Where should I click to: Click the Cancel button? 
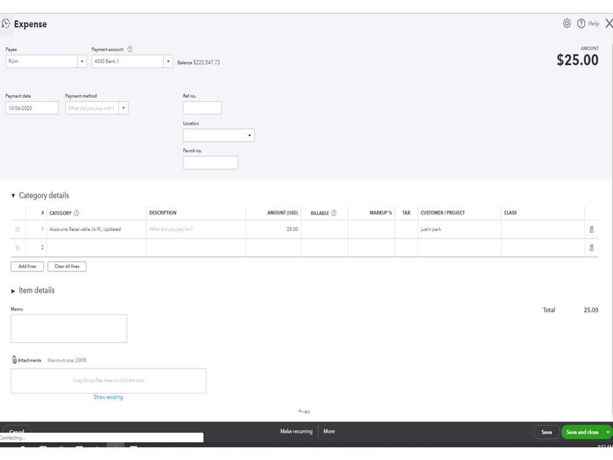(17, 431)
